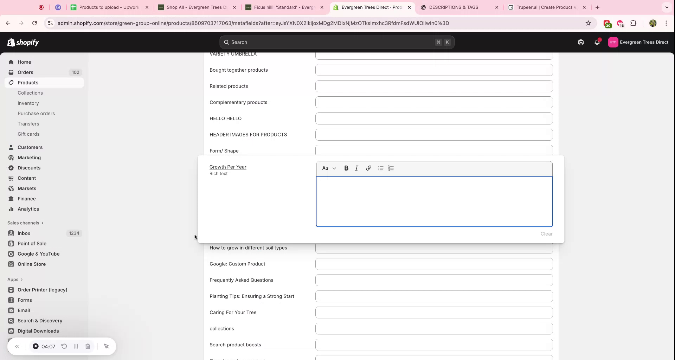Expand the Apps section
Screen dimensions: 675x360
[15, 279]
